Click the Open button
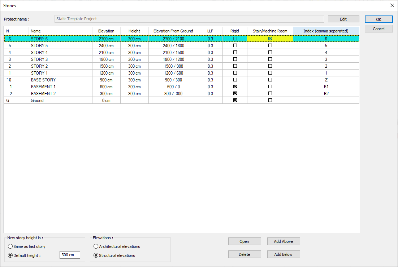 tap(244, 241)
